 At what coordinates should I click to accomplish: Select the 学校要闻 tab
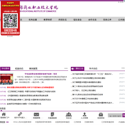[x=5, y=68]
